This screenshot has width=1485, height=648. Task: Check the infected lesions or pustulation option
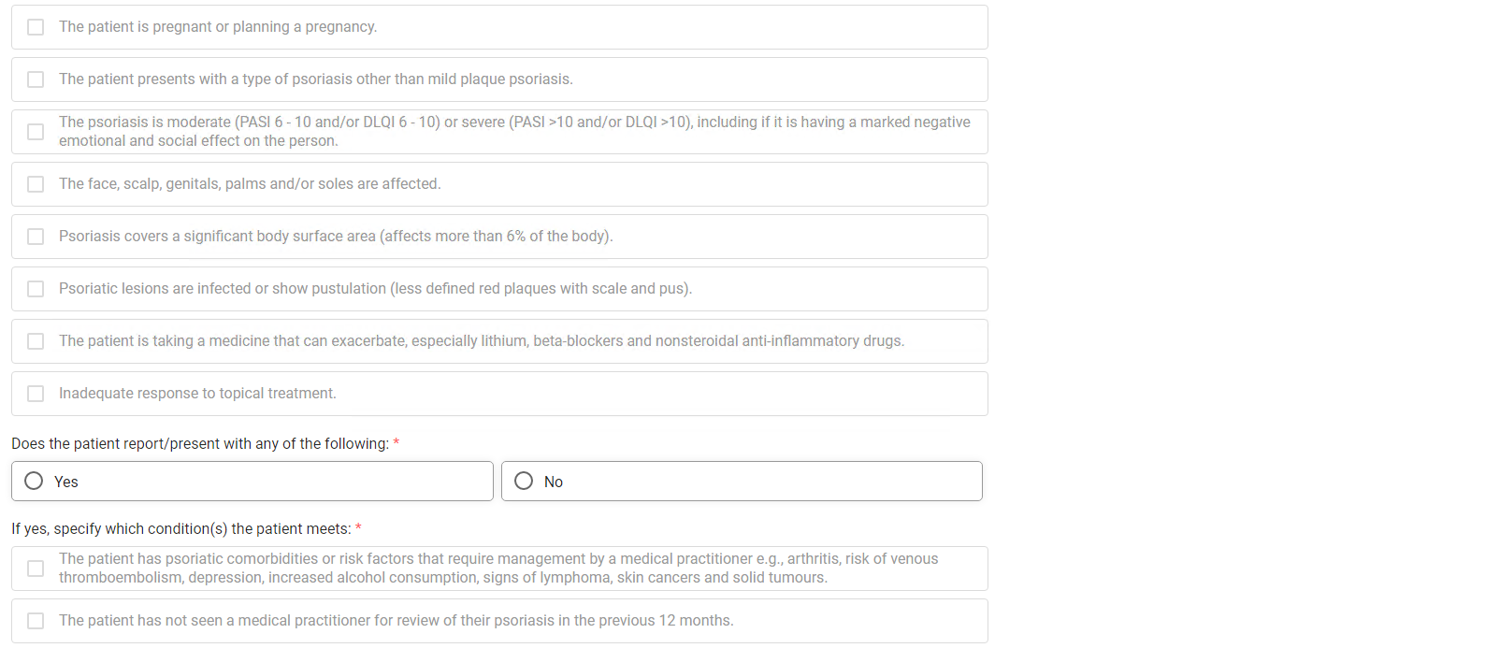point(36,289)
